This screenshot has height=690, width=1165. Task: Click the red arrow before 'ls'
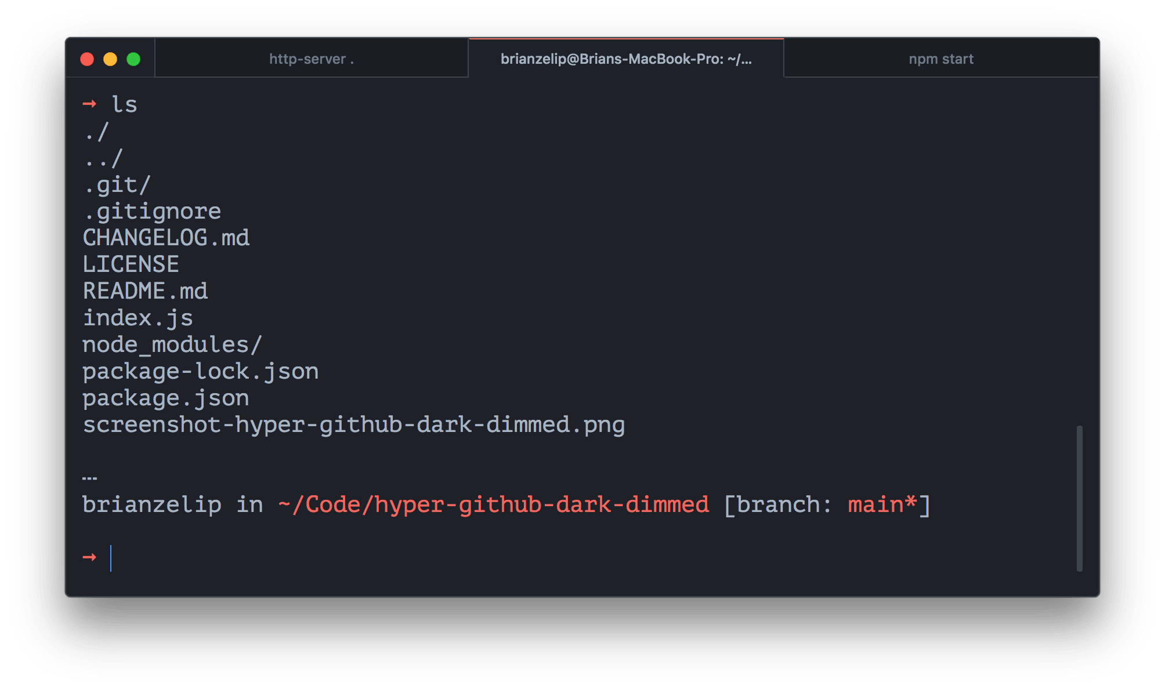(x=89, y=104)
